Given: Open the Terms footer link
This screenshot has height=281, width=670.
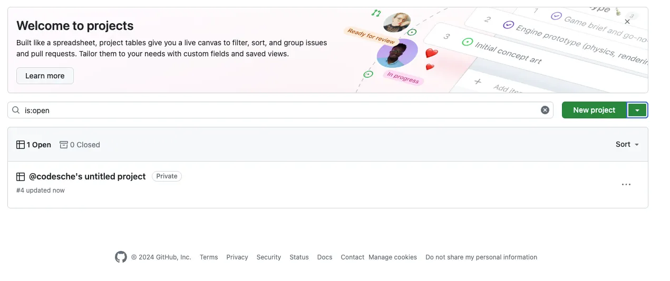Looking at the screenshot, I should [209, 257].
